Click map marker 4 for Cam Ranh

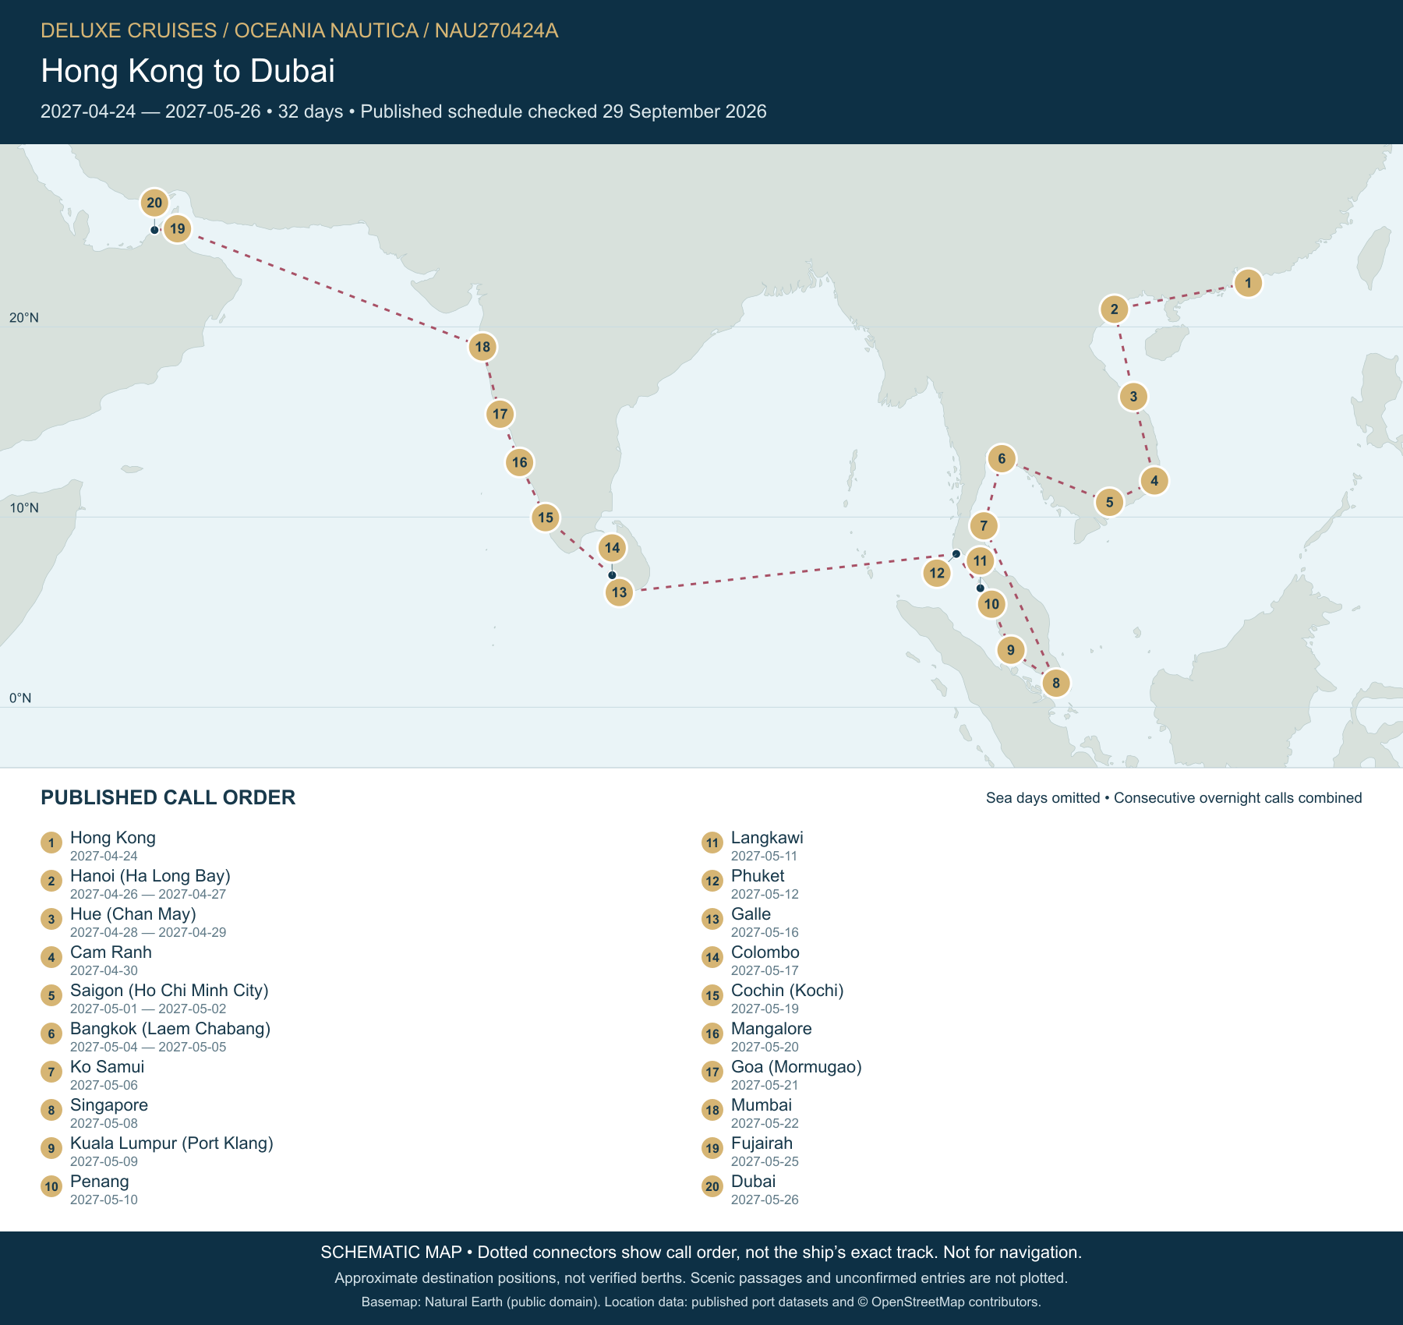point(1154,481)
